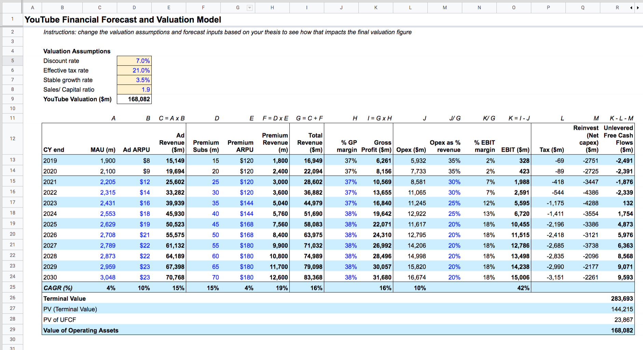
Task: Click the scroll columns right arrow
Action: click(x=638, y=8)
